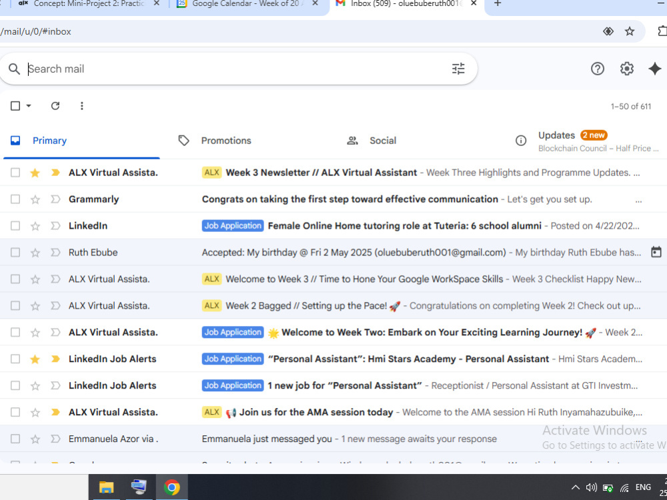Refresh the inbox
The height and width of the screenshot is (500, 667).
(x=55, y=106)
